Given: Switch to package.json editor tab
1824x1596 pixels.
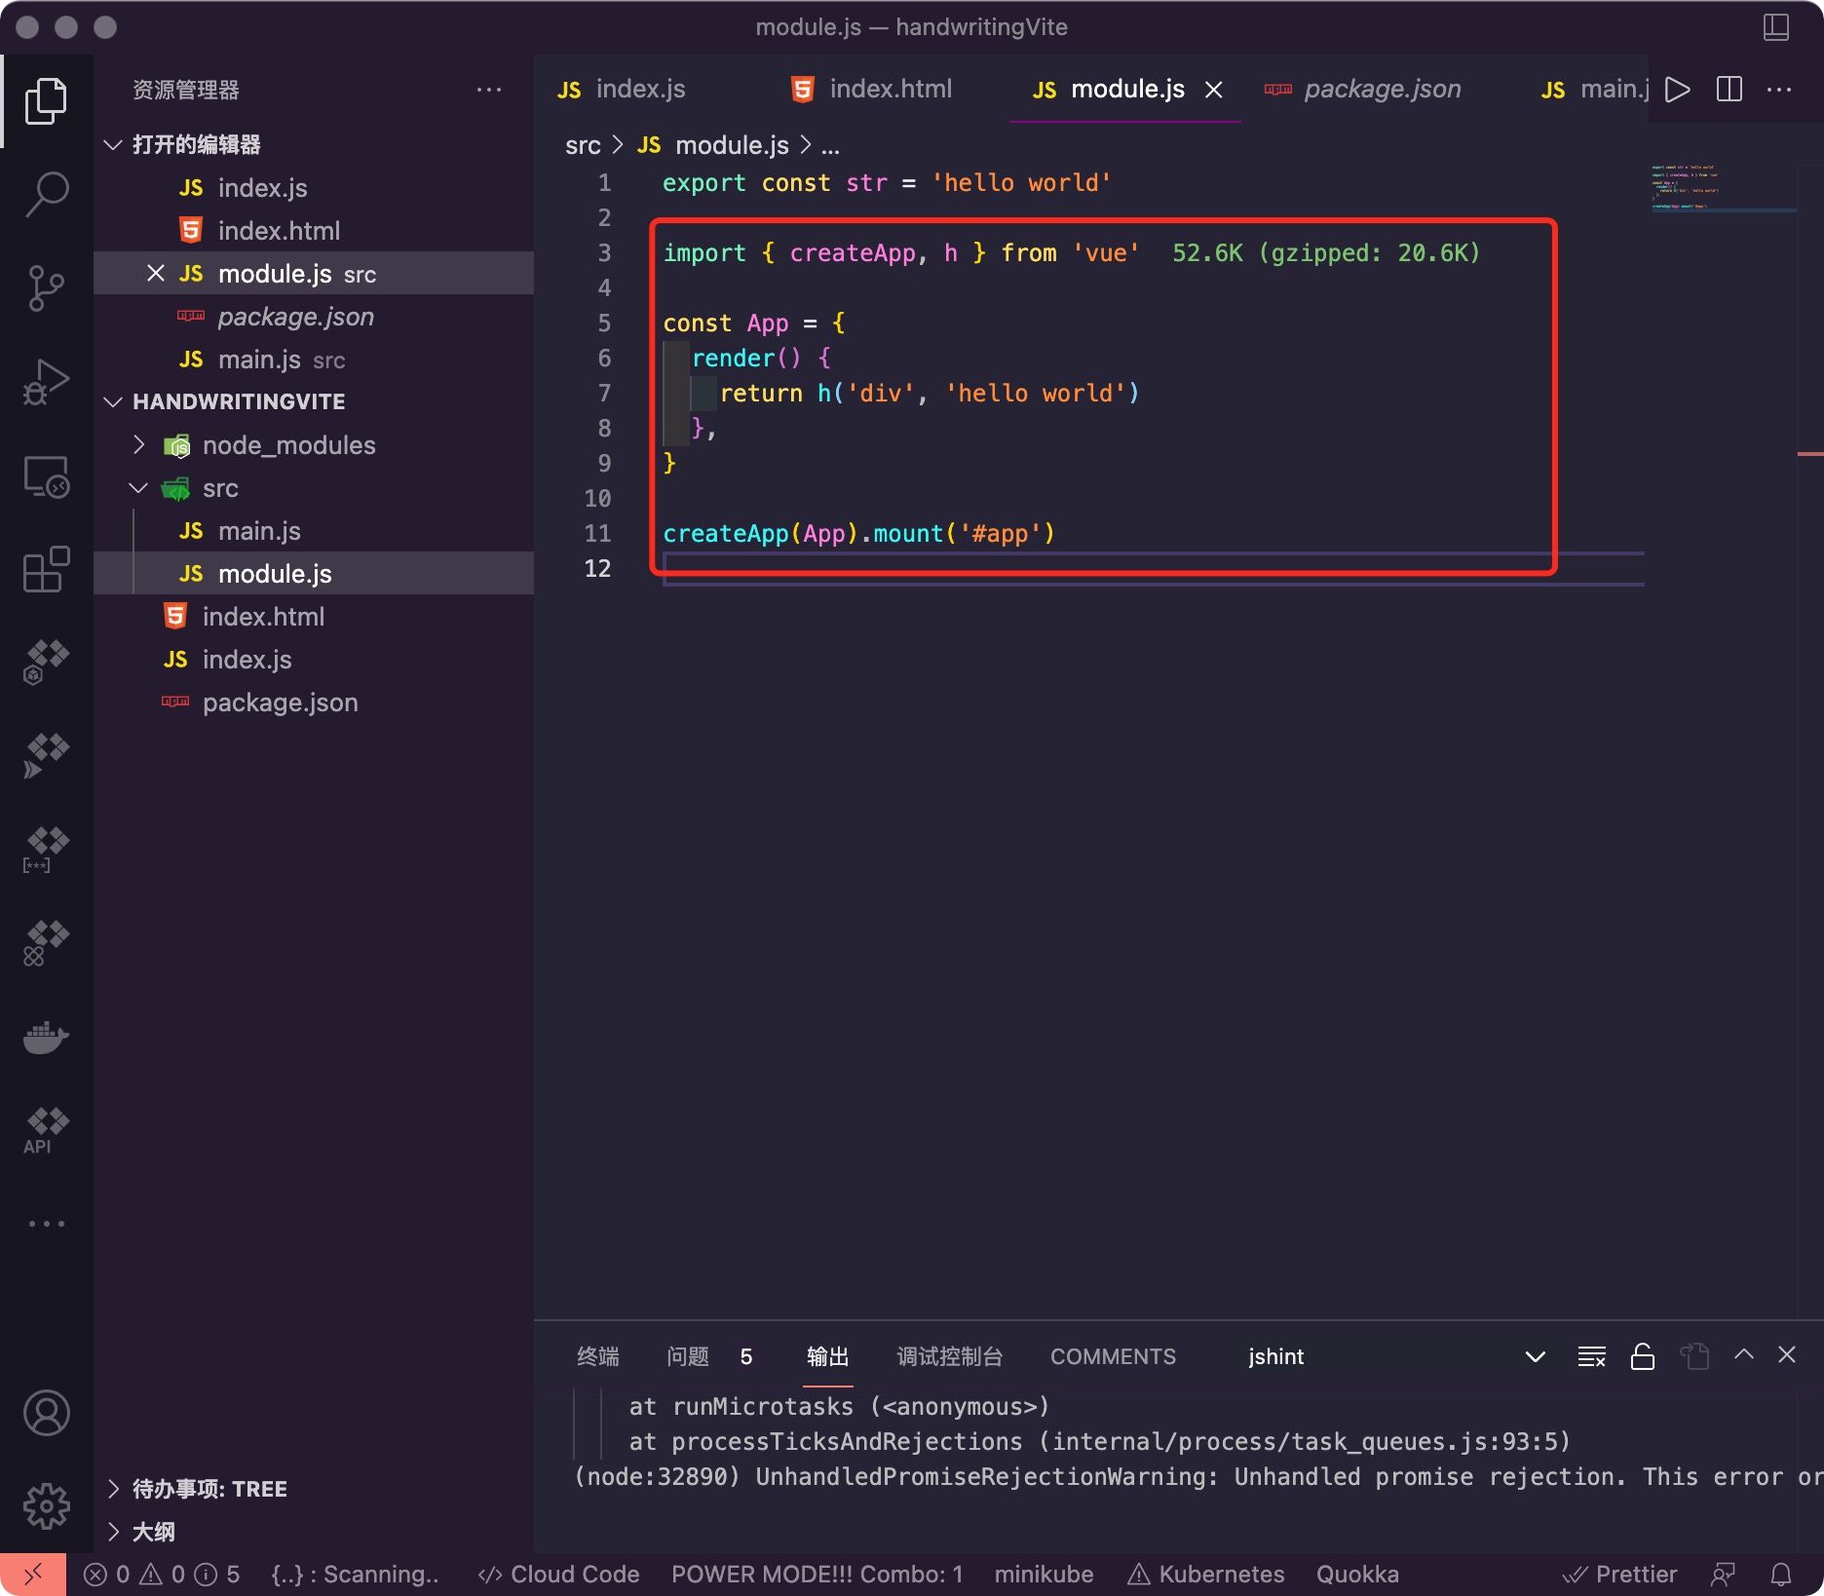Looking at the screenshot, I should pyautogui.click(x=1362, y=90).
